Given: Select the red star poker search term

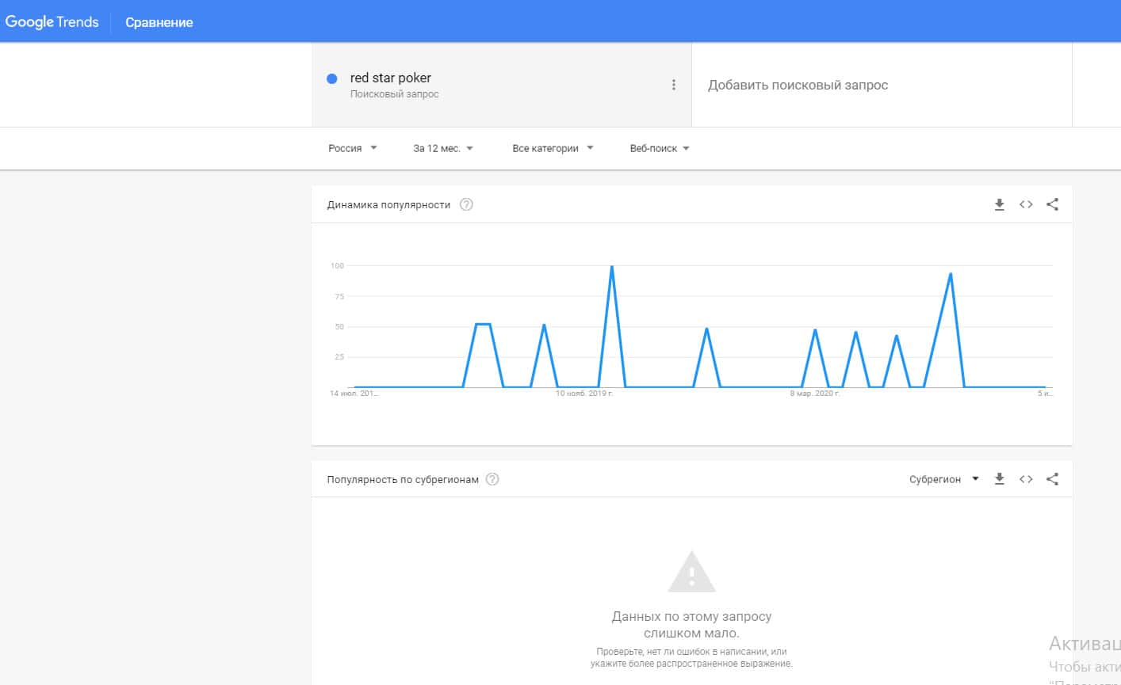Looking at the screenshot, I should (x=391, y=78).
